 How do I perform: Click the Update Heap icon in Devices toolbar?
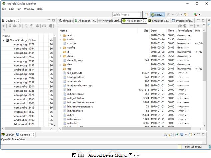10,26
